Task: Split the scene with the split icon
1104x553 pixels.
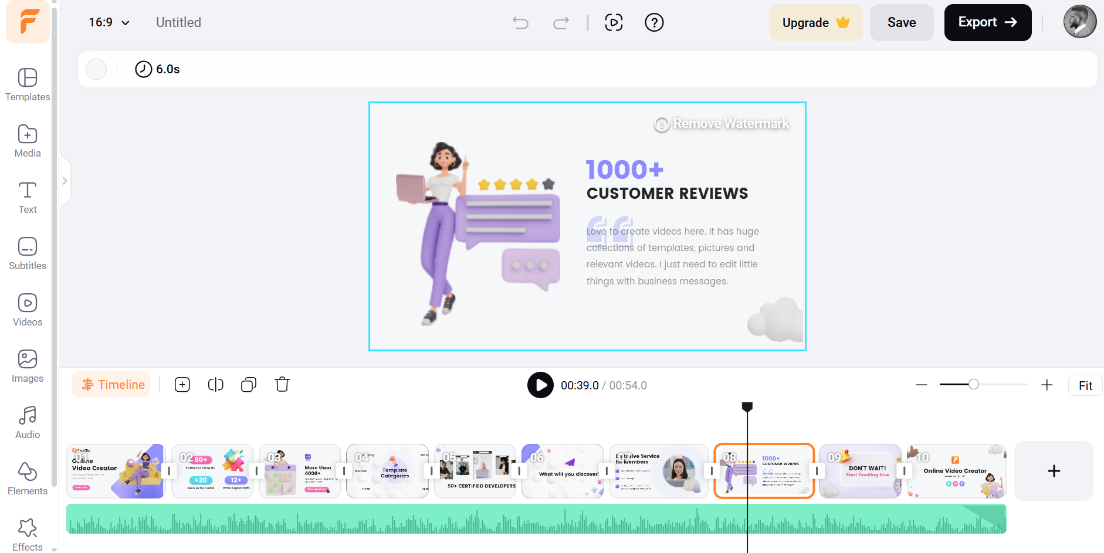Action: (215, 384)
